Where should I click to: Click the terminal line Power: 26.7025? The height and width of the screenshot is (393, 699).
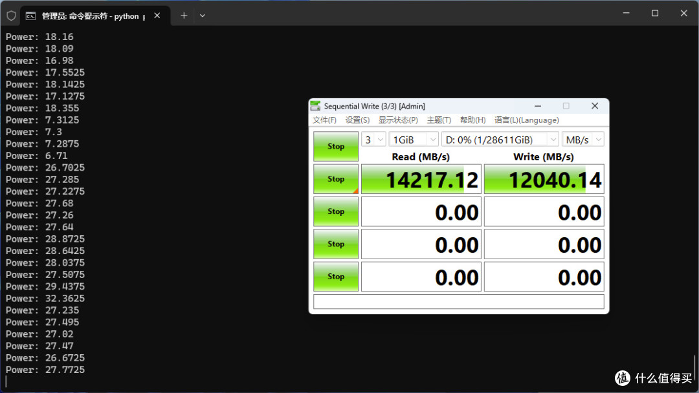45,167
